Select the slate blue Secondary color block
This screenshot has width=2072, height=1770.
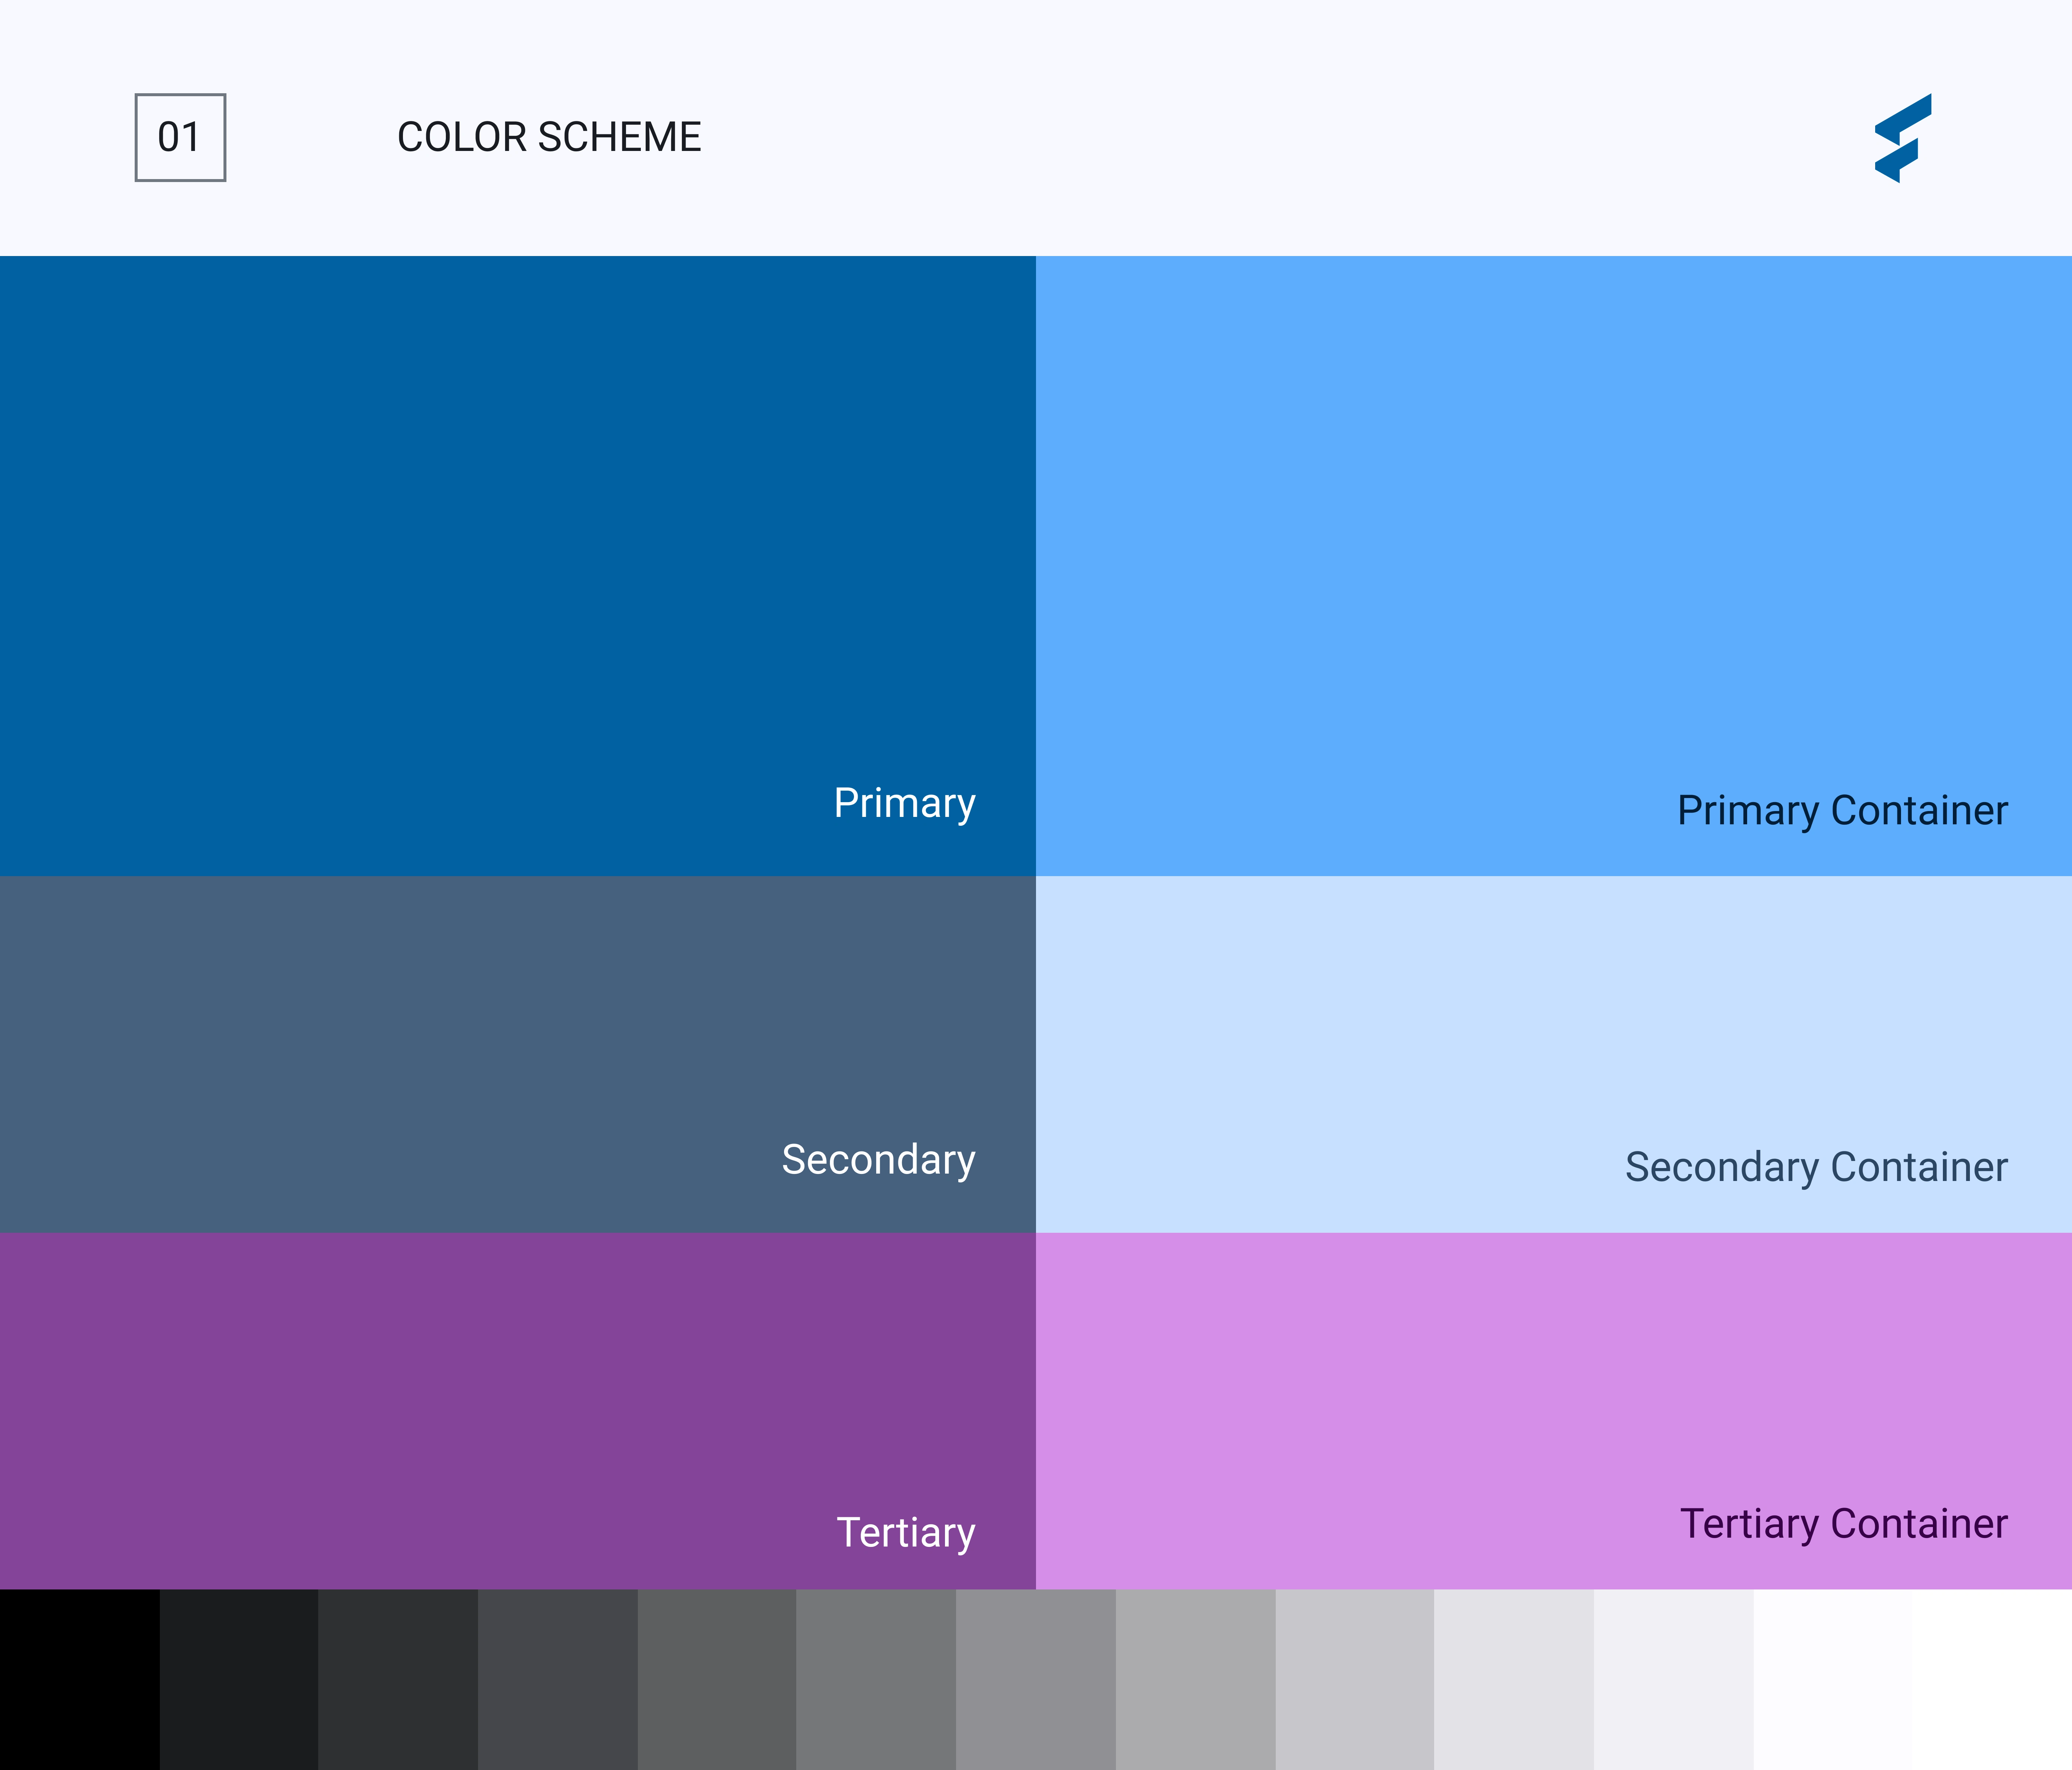(x=518, y=1054)
